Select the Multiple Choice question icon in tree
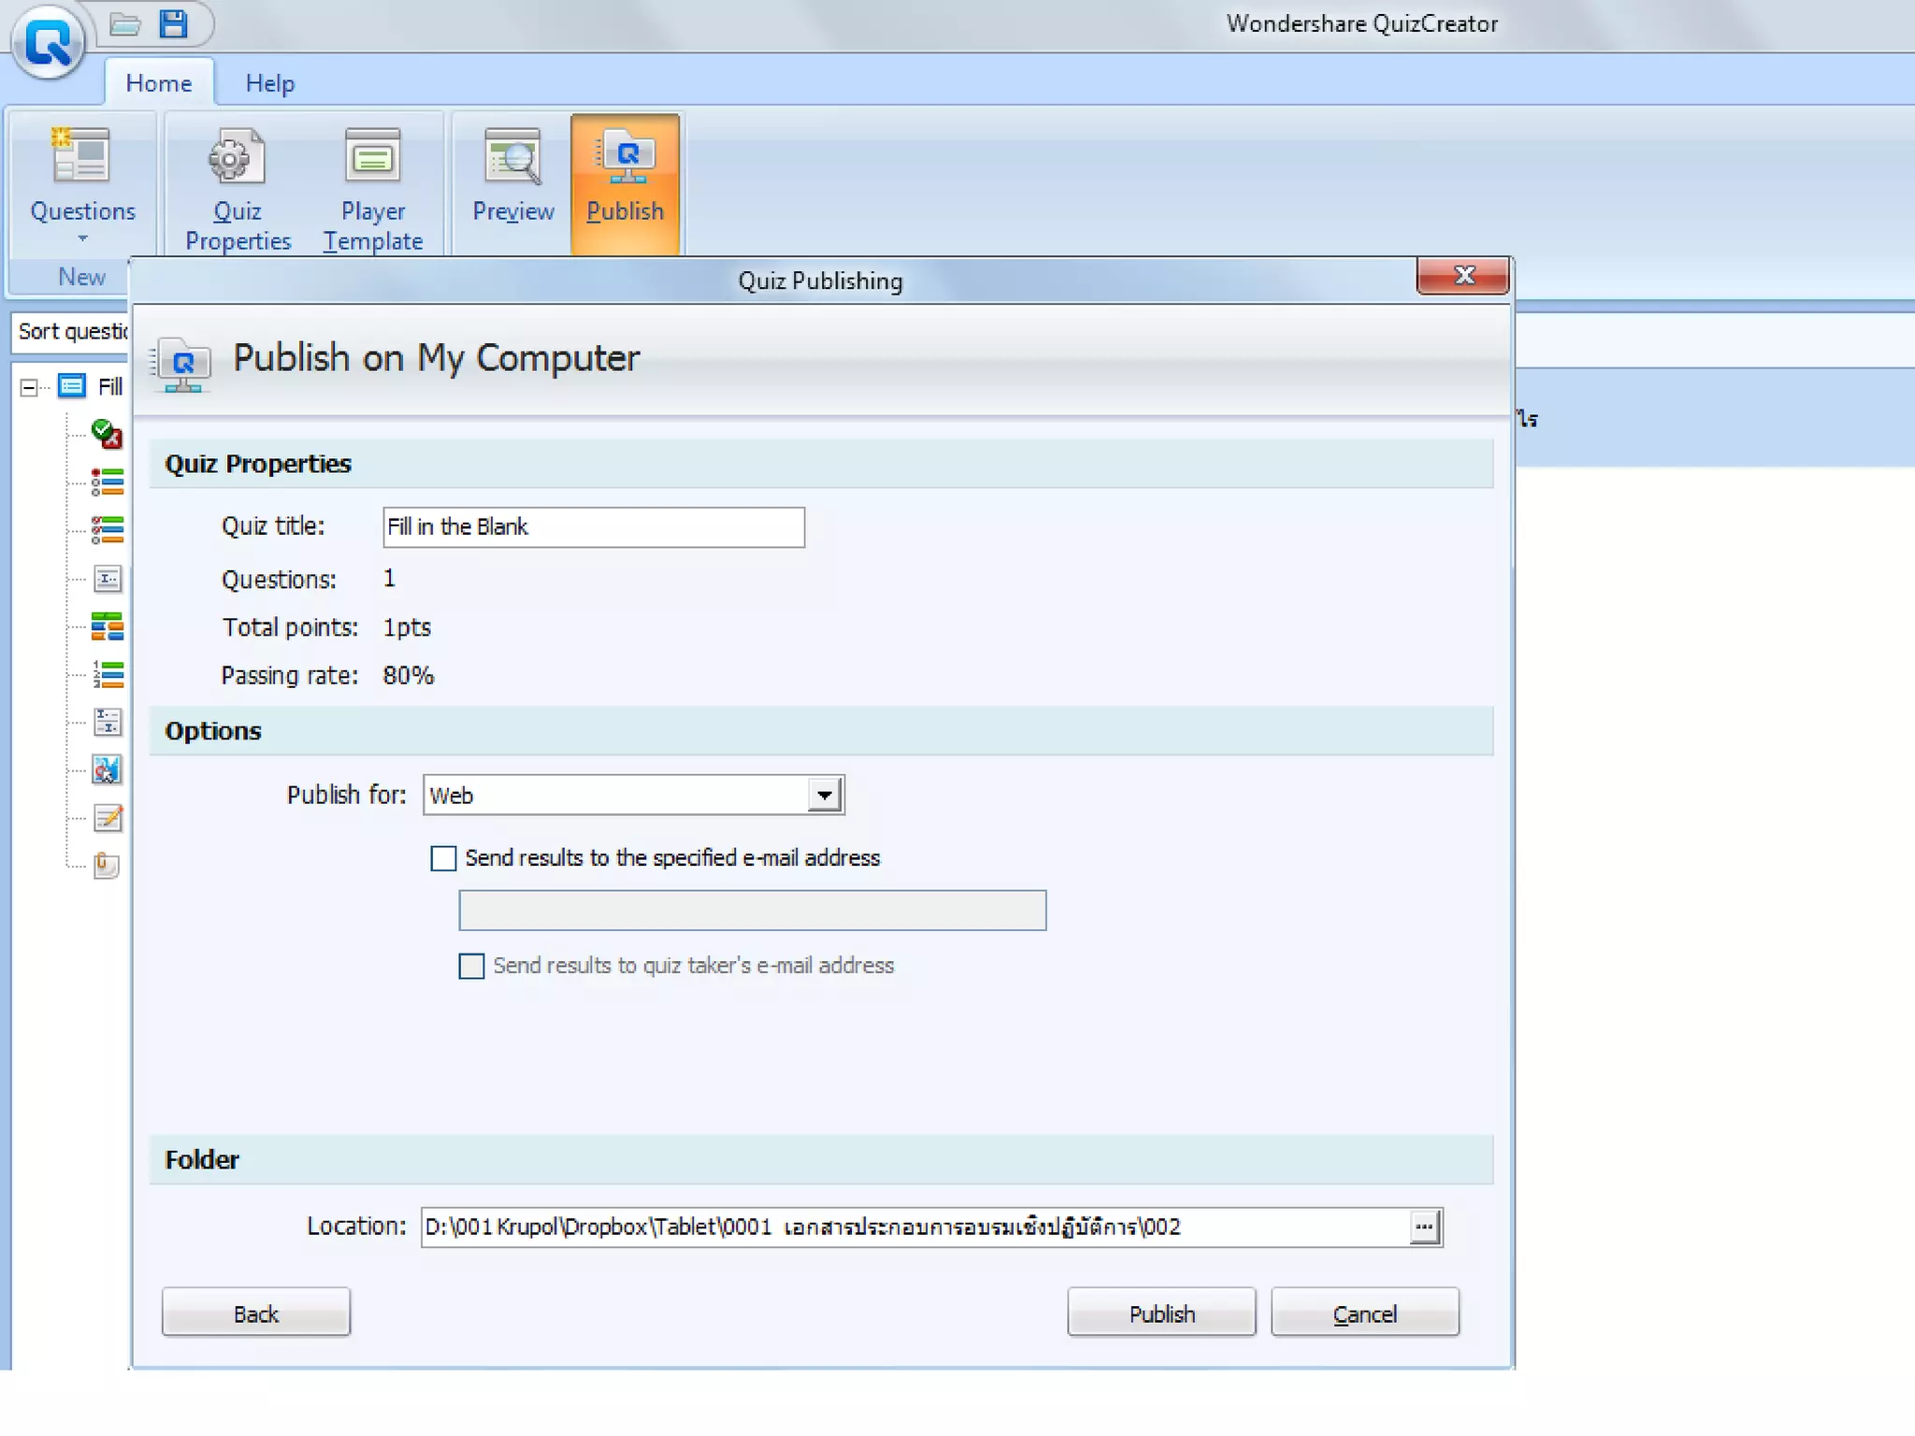Viewport: 1915px width, 1436px height. [x=107, y=481]
